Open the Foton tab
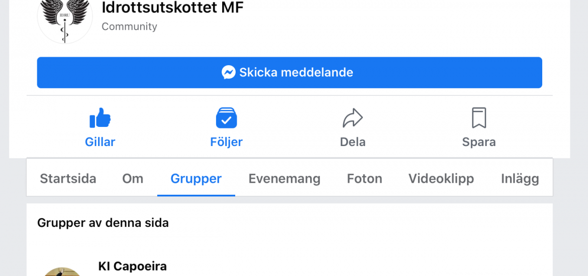Screen dimensions: 588x276 [x=364, y=179]
